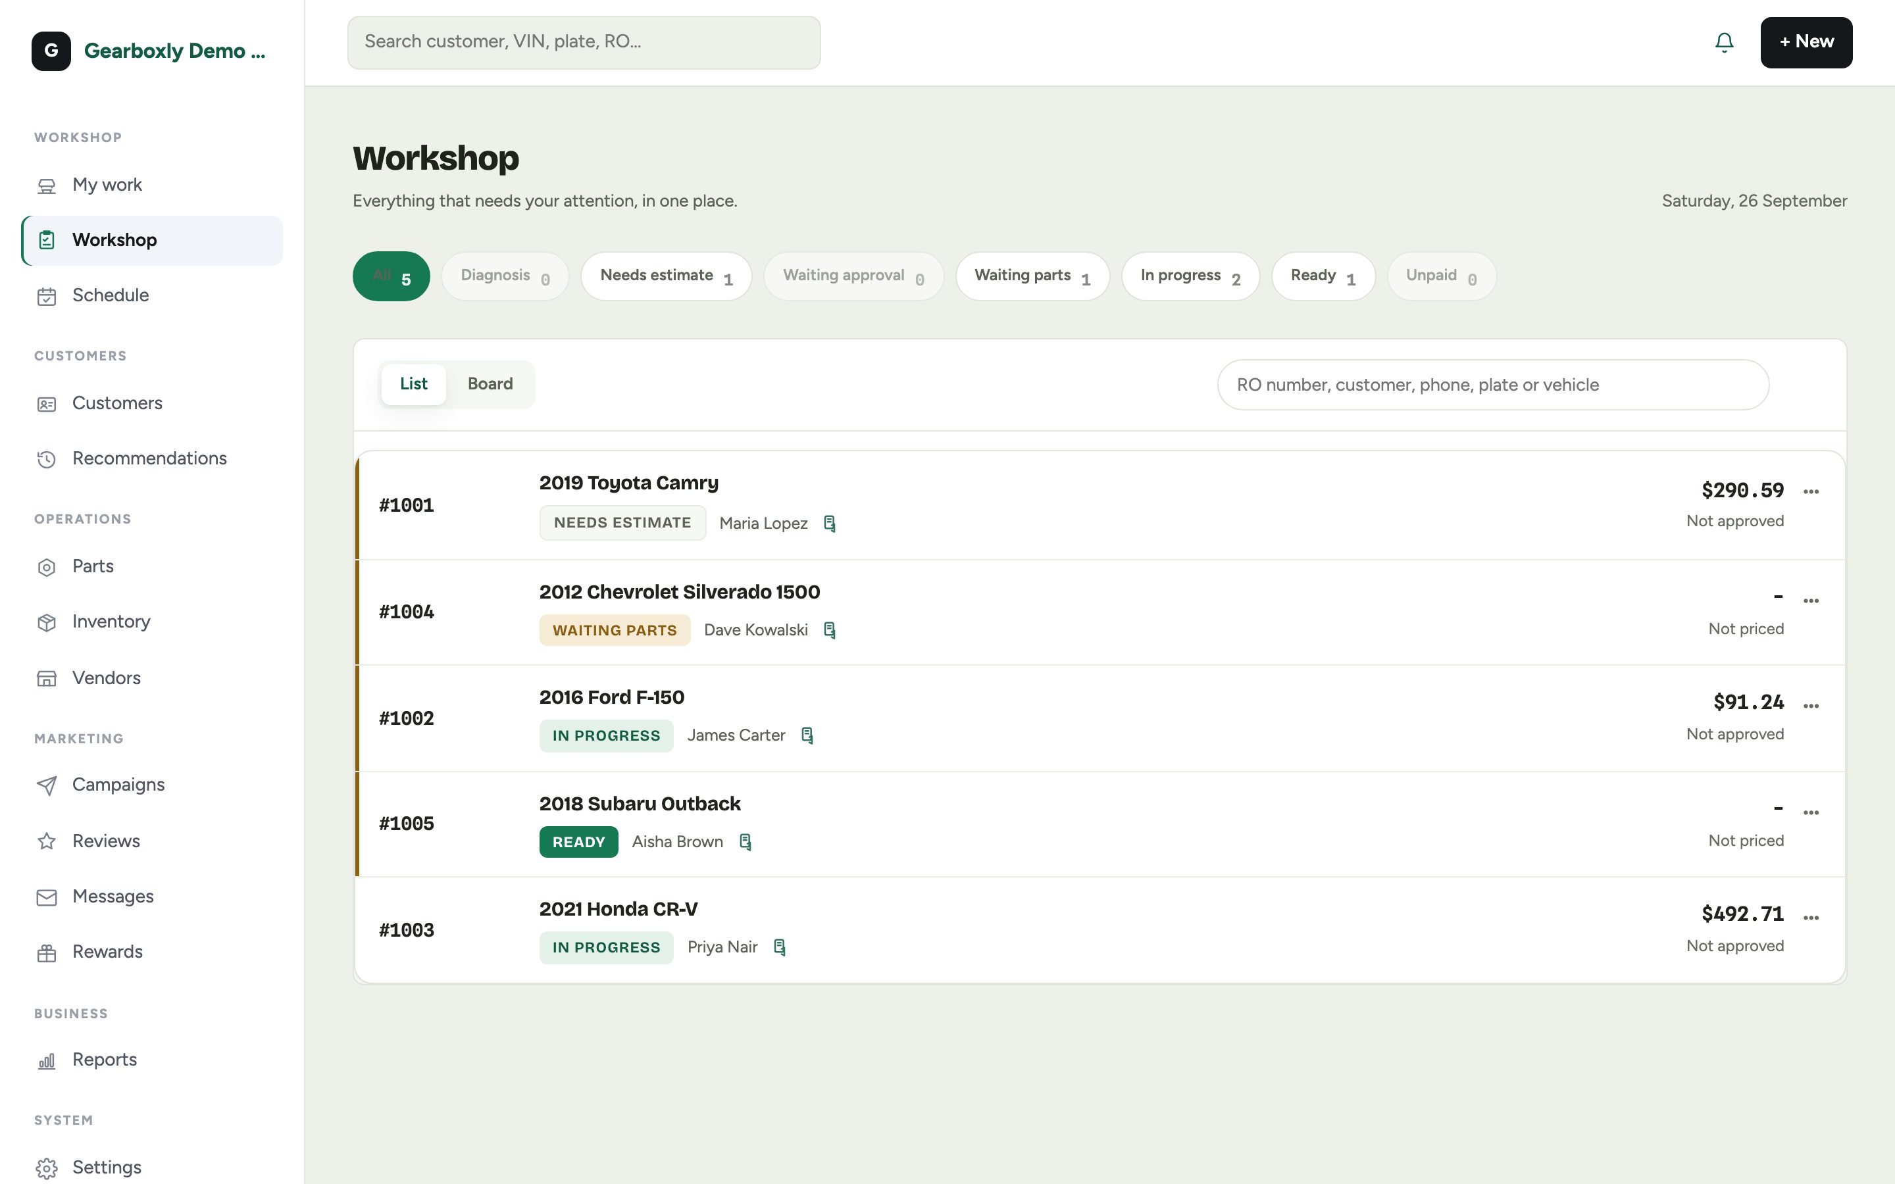Open the more options menu for #1004
This screenshot has height=1184, width=1895.
(x=1810, y=601)
